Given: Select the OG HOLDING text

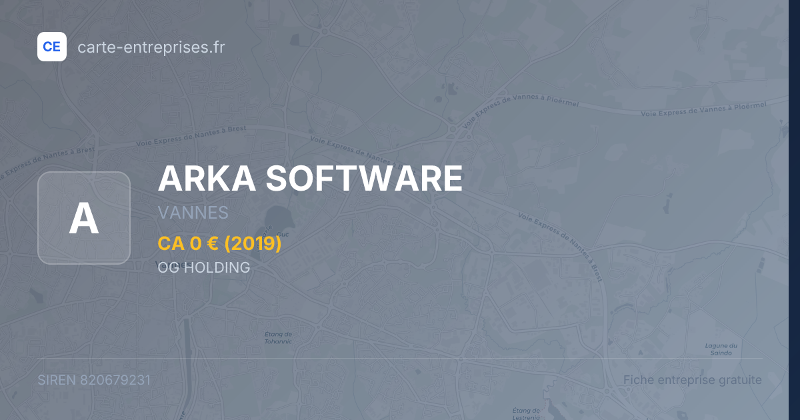Looking at the screenshot, I should click(x=204, y=267).
